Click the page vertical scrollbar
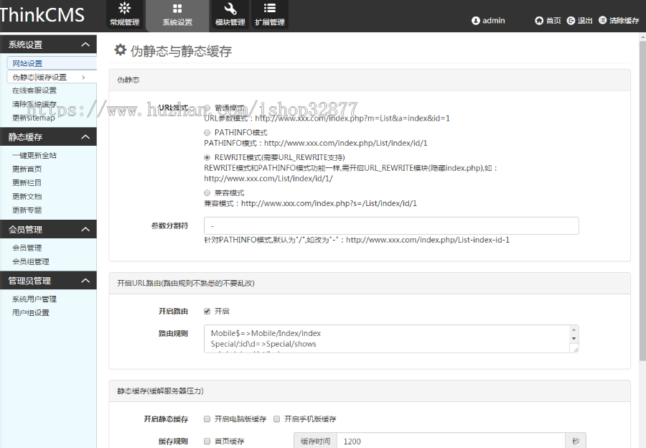This screenshot has width=646, height=448. click(642, 200)
